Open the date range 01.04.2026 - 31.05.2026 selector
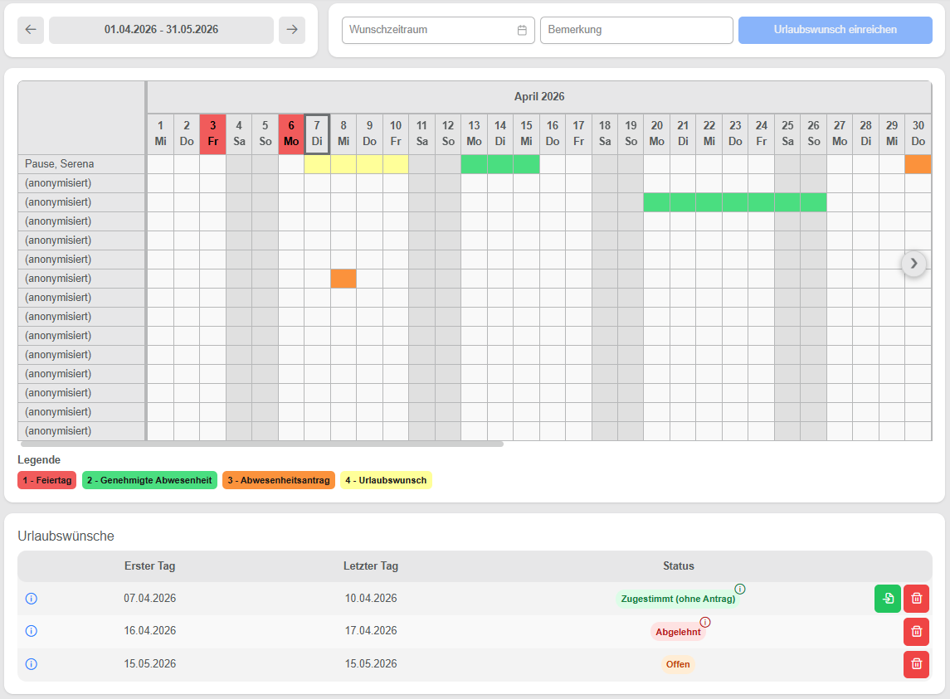This screenshot has width=950, height=699. (161, 30)
